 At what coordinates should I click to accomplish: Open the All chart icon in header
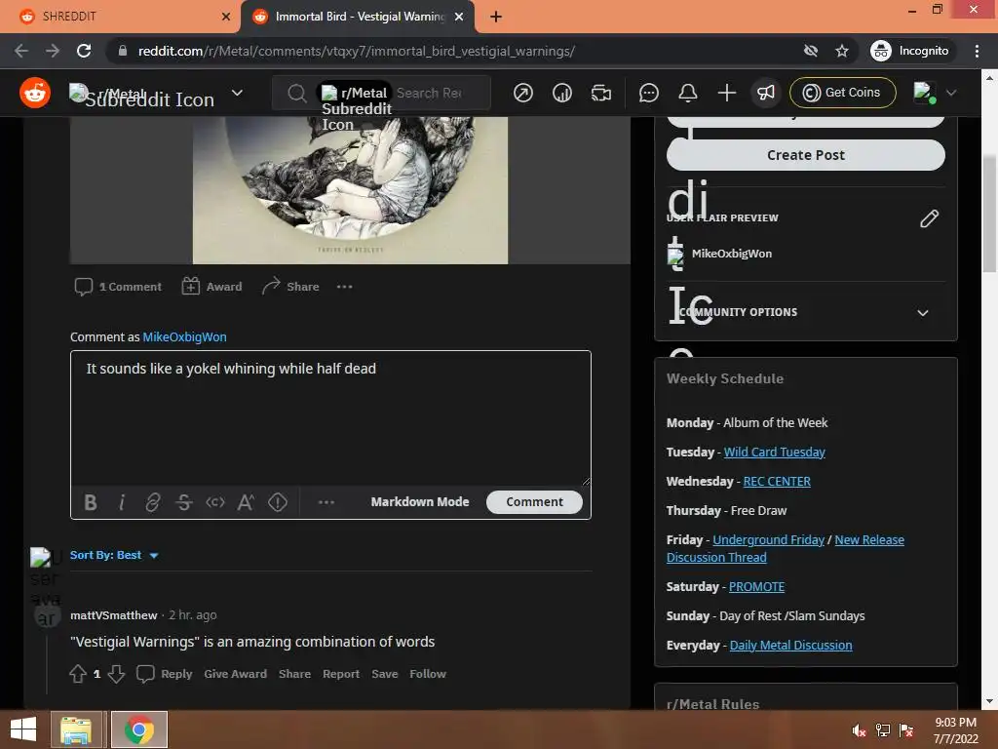(x=562, y=93)
